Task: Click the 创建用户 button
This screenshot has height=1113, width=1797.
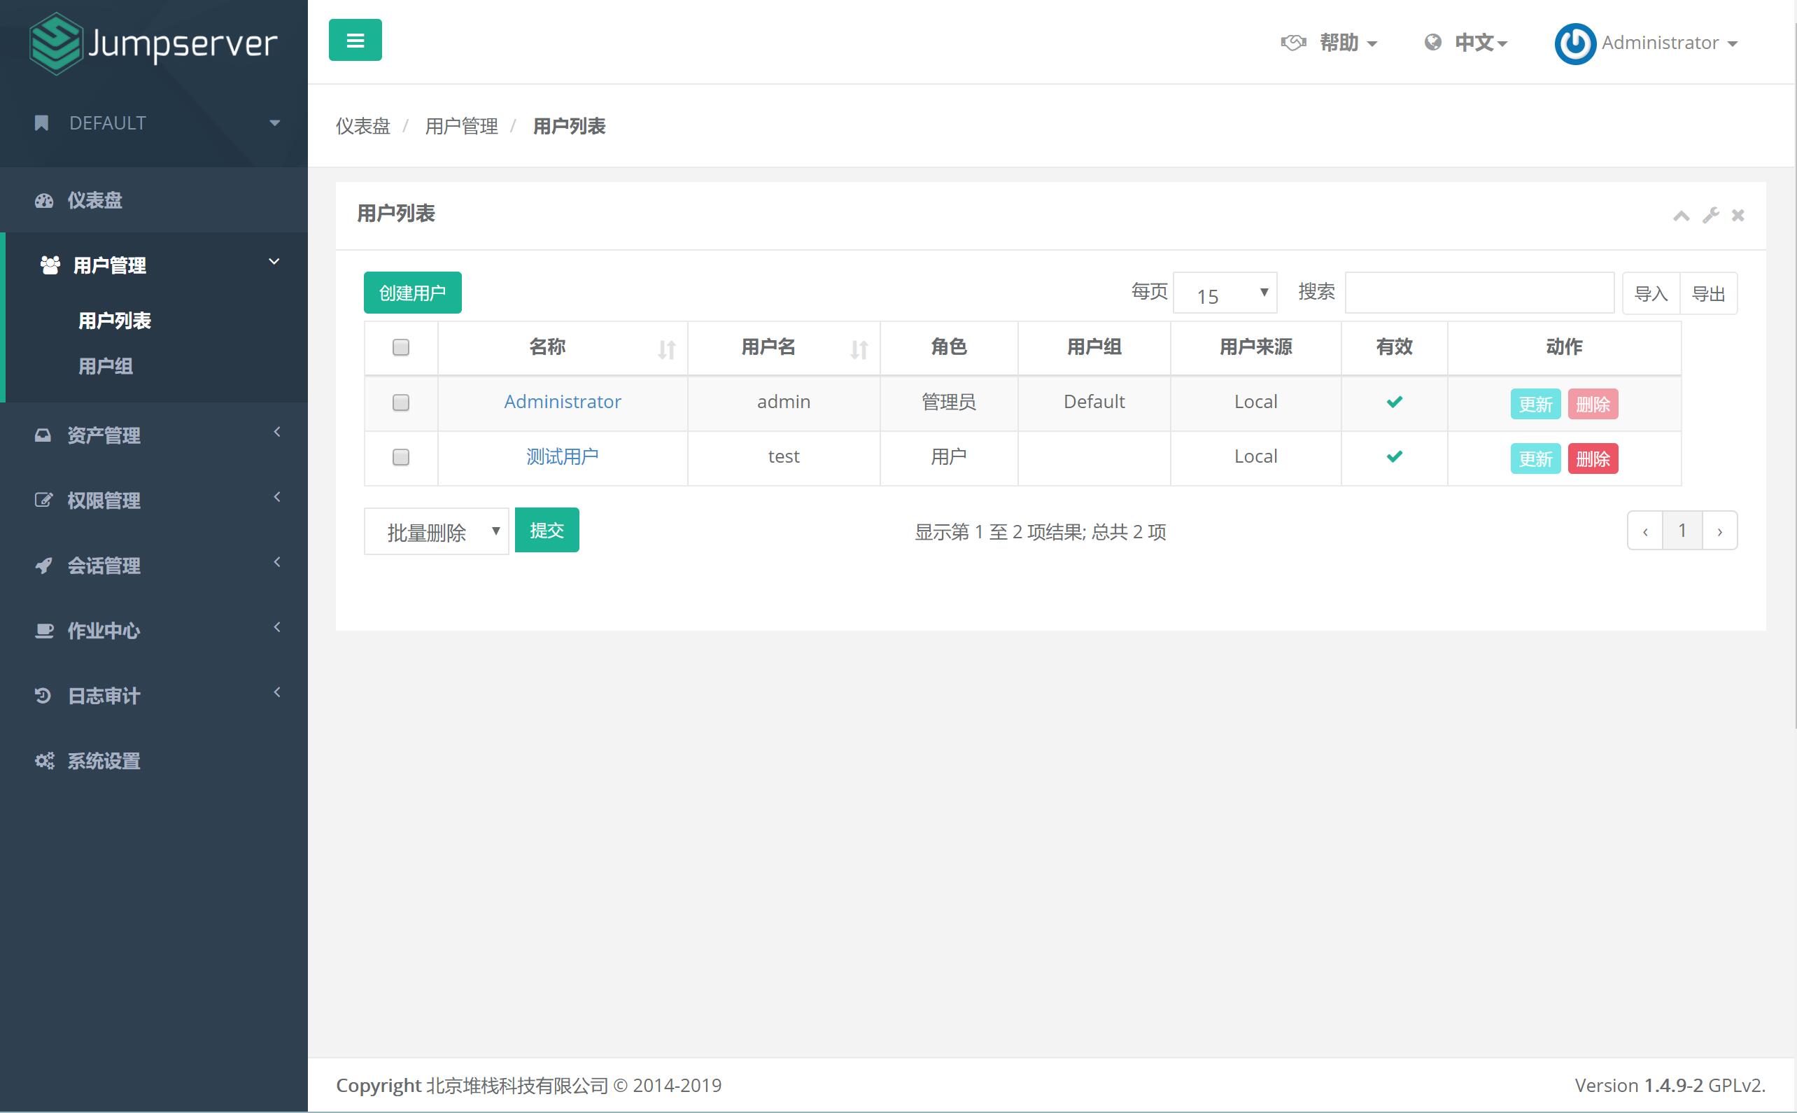Action: pyautogui.click(x=413, y=293)
